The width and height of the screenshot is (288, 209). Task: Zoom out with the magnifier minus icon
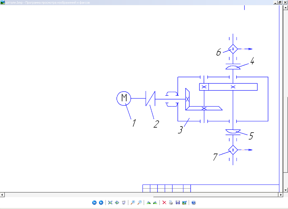139,203
